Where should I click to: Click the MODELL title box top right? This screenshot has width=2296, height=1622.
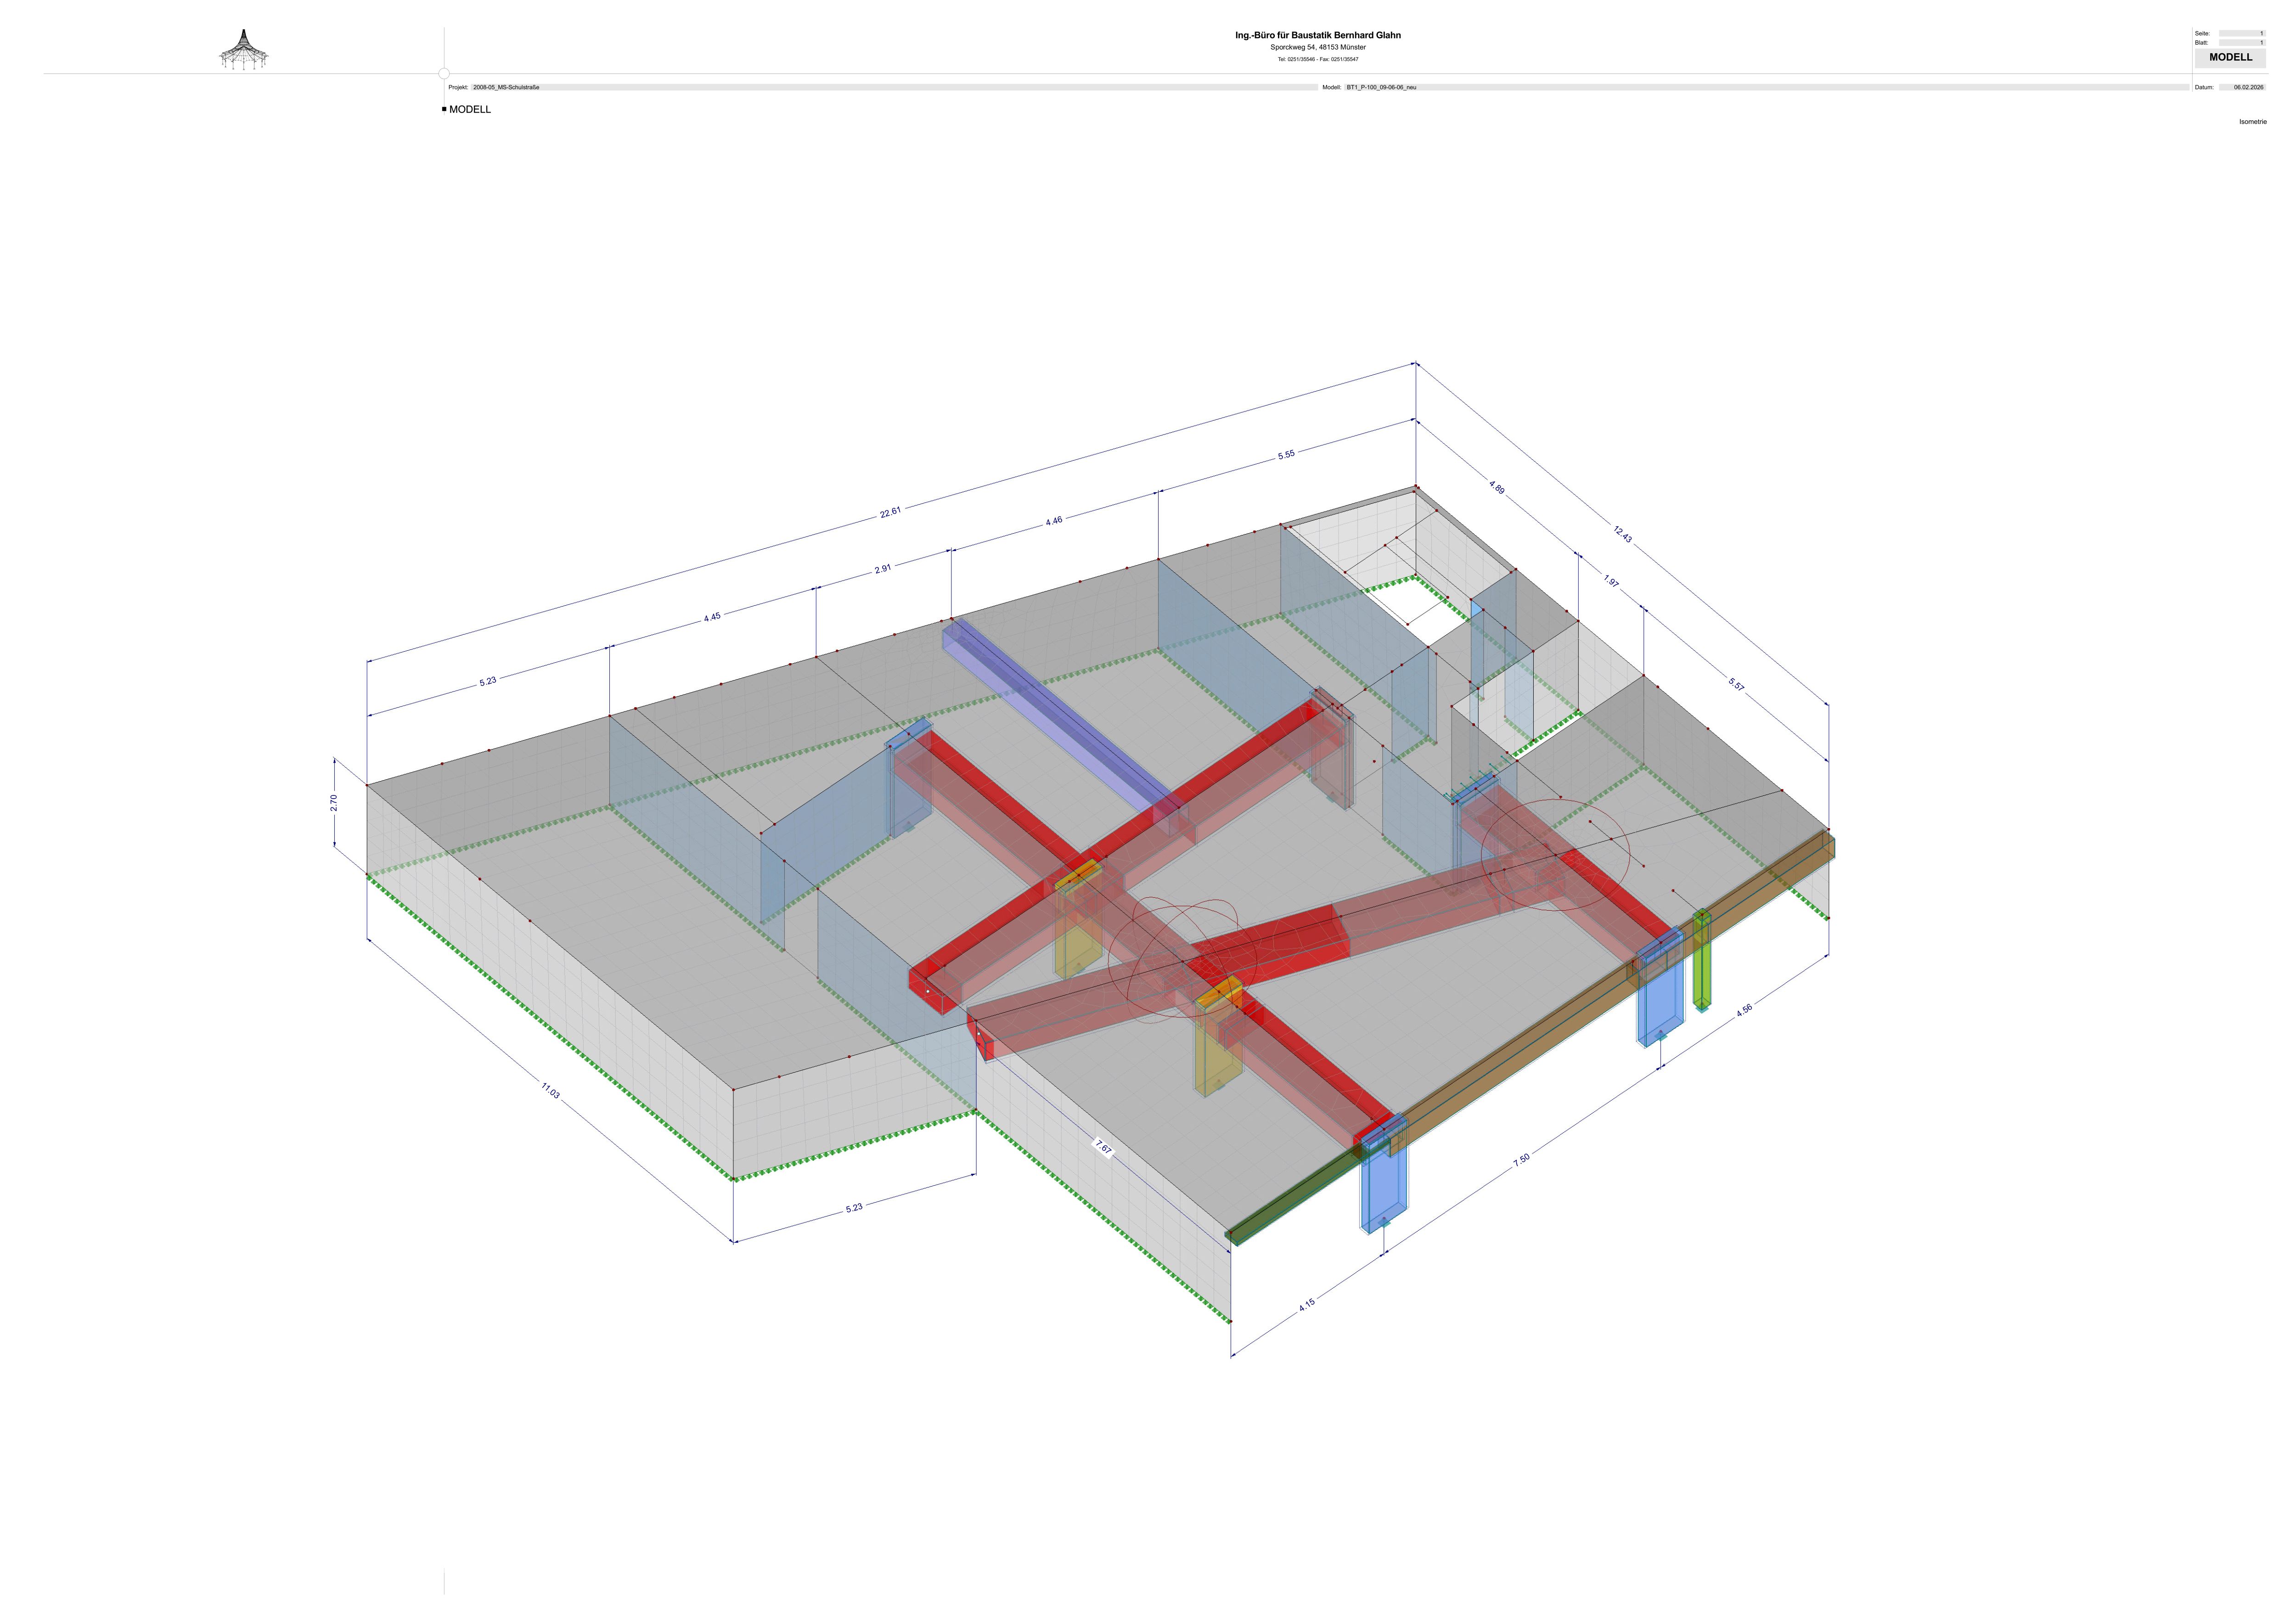2230,57
